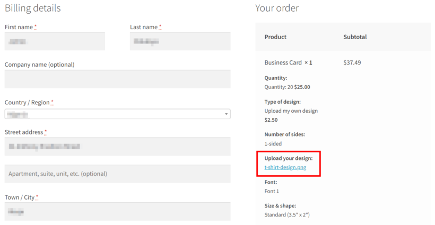
Task: Click the Billing details heading
Action: coord(32,8)
